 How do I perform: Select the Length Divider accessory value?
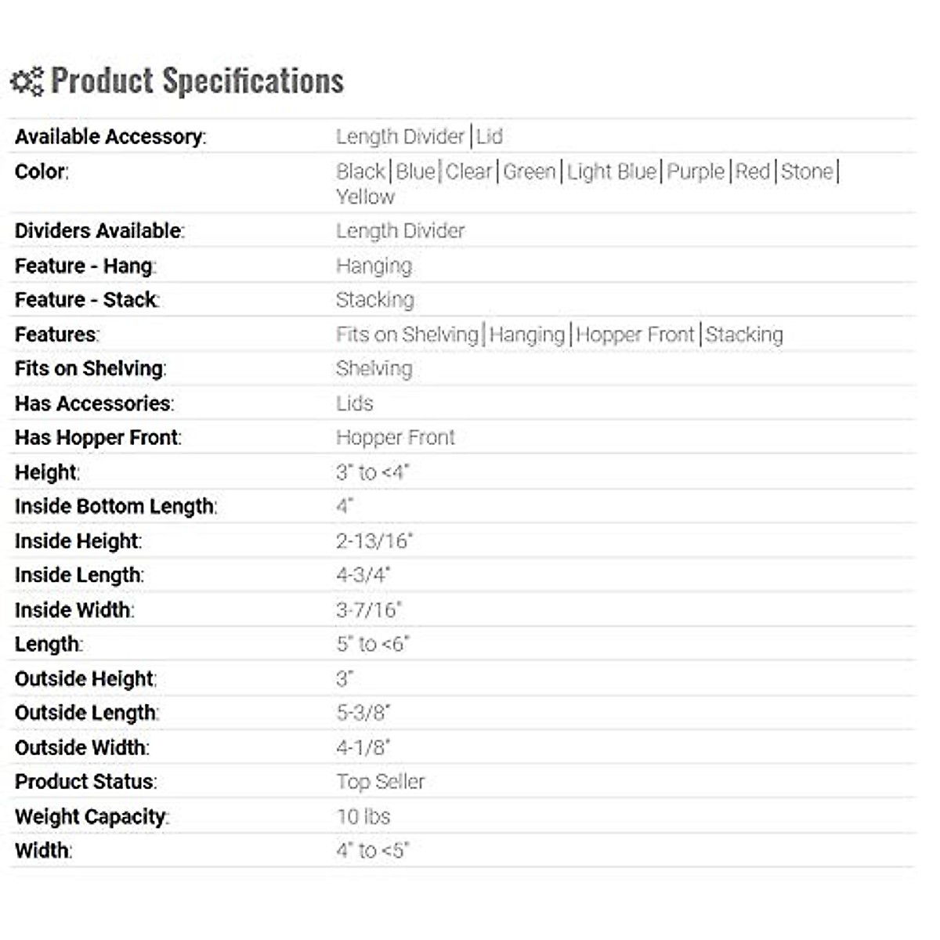[x=399, y=137]
